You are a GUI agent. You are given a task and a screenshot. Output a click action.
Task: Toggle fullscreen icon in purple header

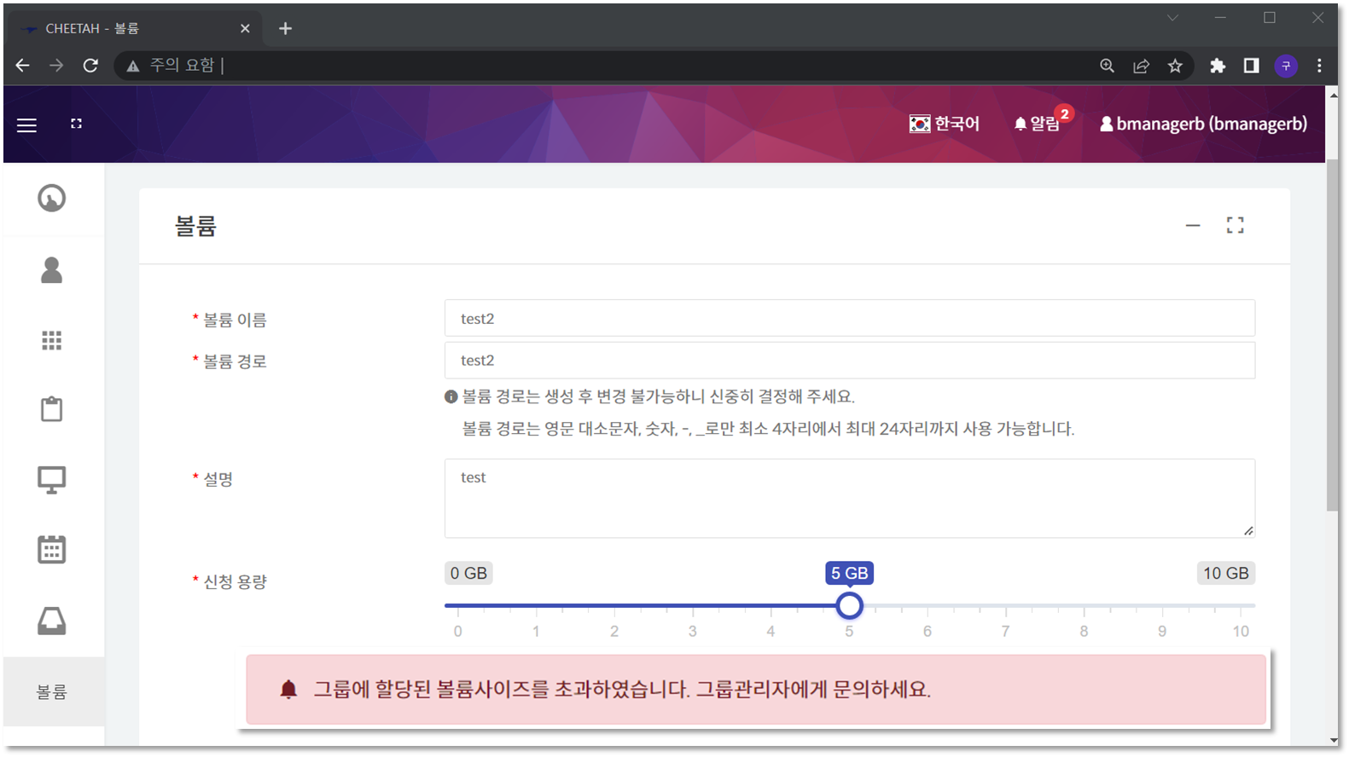(76, 124)
